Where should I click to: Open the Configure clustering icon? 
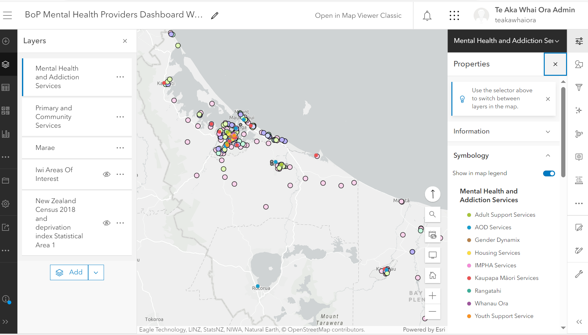(x=579, y=134)
